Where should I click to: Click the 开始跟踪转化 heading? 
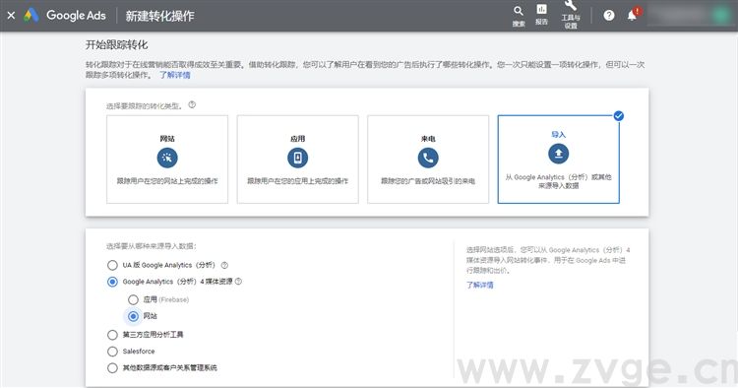[x=117, y=44]
